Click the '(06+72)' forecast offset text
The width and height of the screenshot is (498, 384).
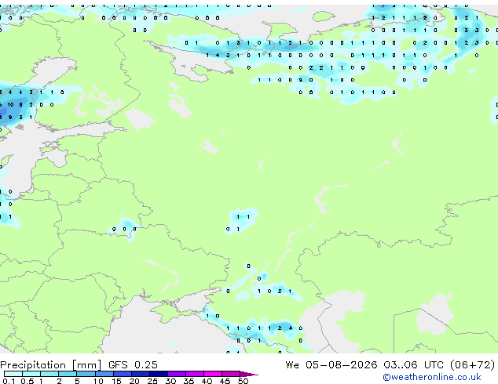pos(472,364)
